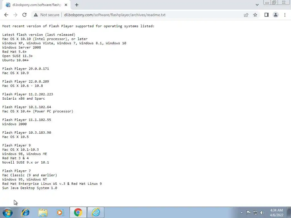Reload the readme.txt page
Image resolution: width=291 pixels, height=218 pixels.
24,15
